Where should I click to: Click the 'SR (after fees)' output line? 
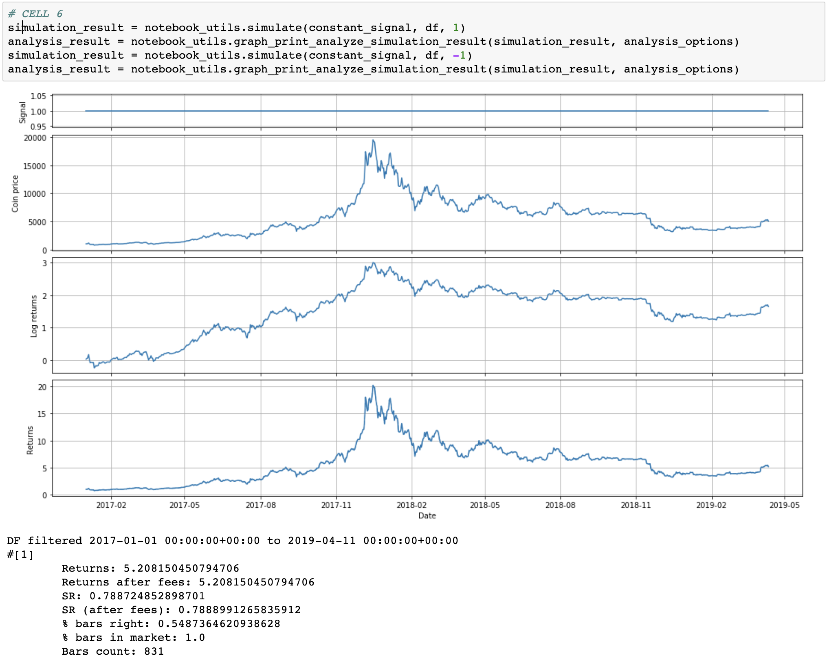(x=181, y=610)
